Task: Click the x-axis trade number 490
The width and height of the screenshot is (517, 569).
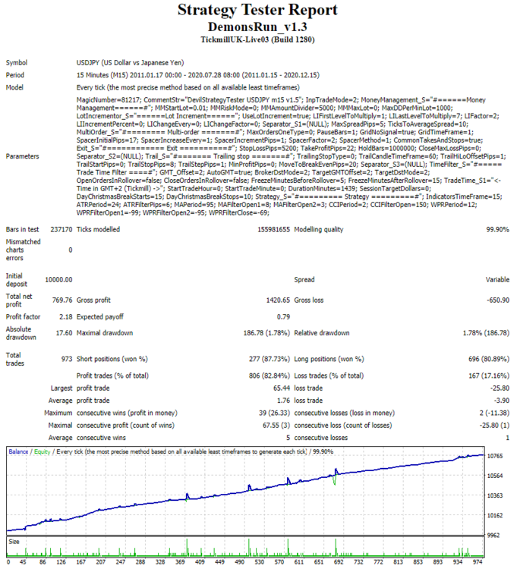Action: (239, 561)
